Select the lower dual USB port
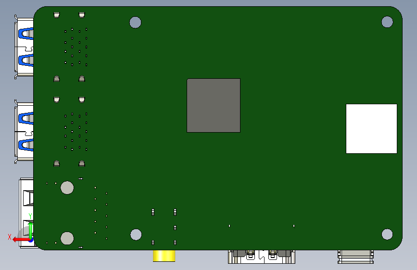Image resolution: width=417 pixels, height=270 pixels. tap(24, 132)
